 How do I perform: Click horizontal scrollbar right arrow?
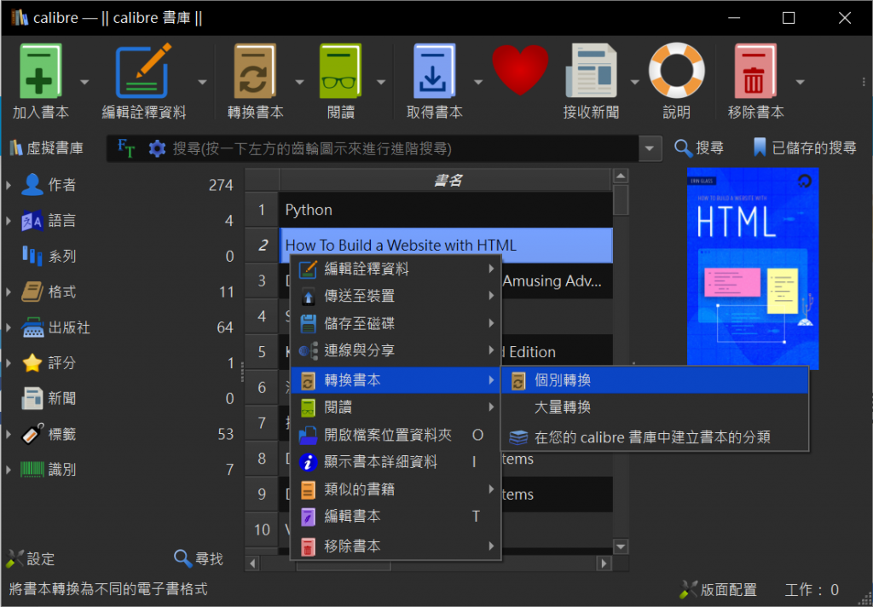point(604,564)
